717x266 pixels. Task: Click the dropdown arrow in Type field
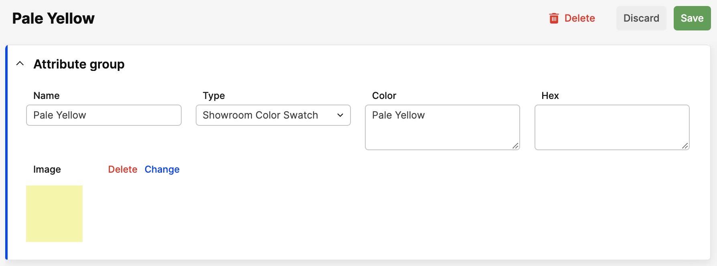[x=340, y=115]
